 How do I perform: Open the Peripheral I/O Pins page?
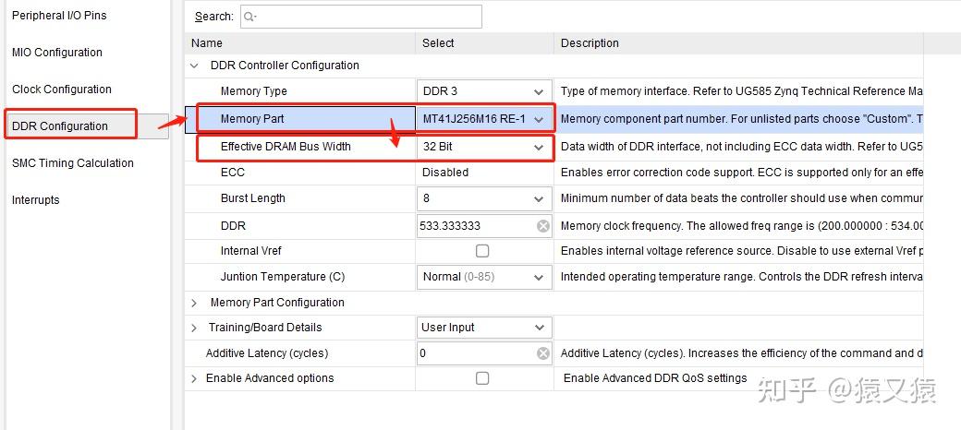click(x=59, y=16)
